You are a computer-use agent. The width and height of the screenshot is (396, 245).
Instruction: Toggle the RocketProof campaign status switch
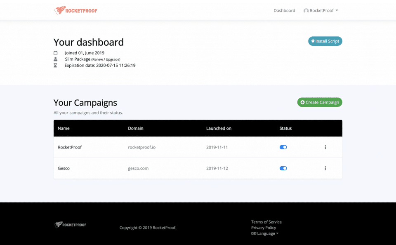tap(283, 147)
